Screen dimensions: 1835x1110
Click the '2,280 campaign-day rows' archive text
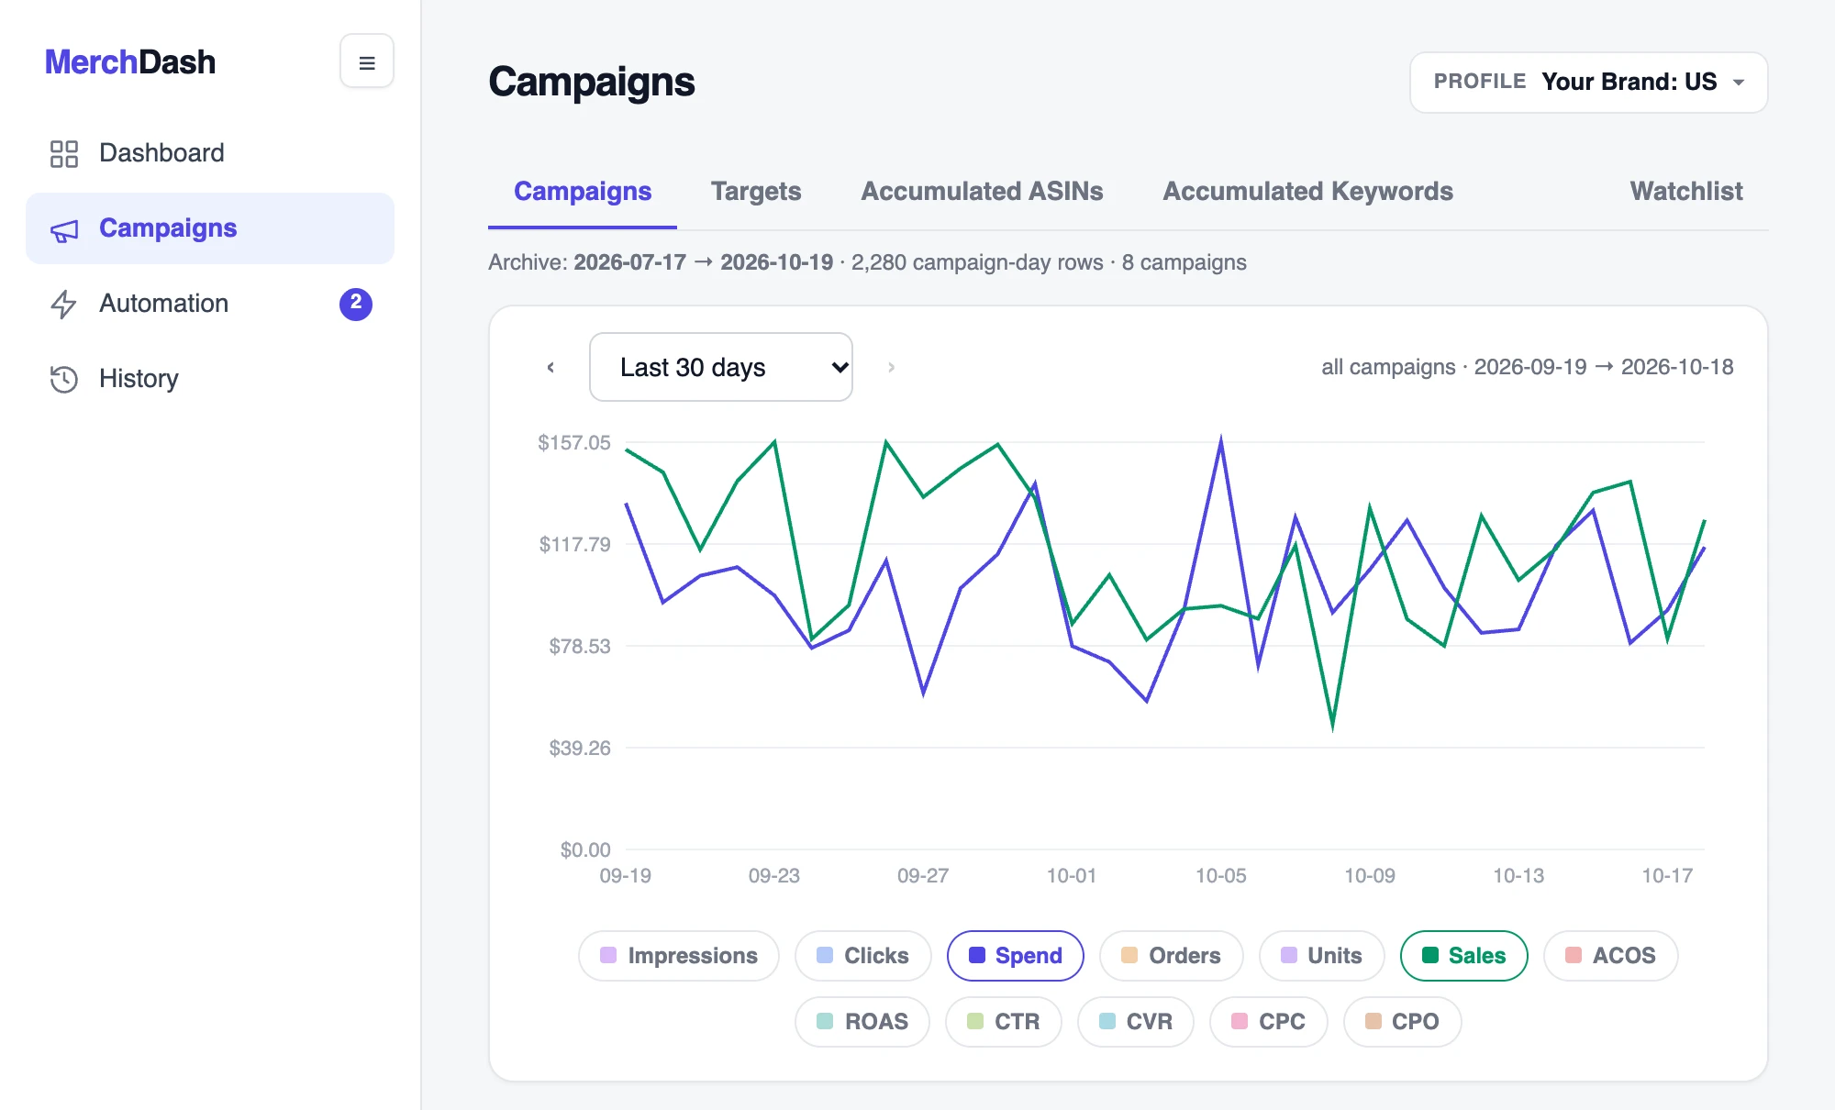tap(977, 262)
